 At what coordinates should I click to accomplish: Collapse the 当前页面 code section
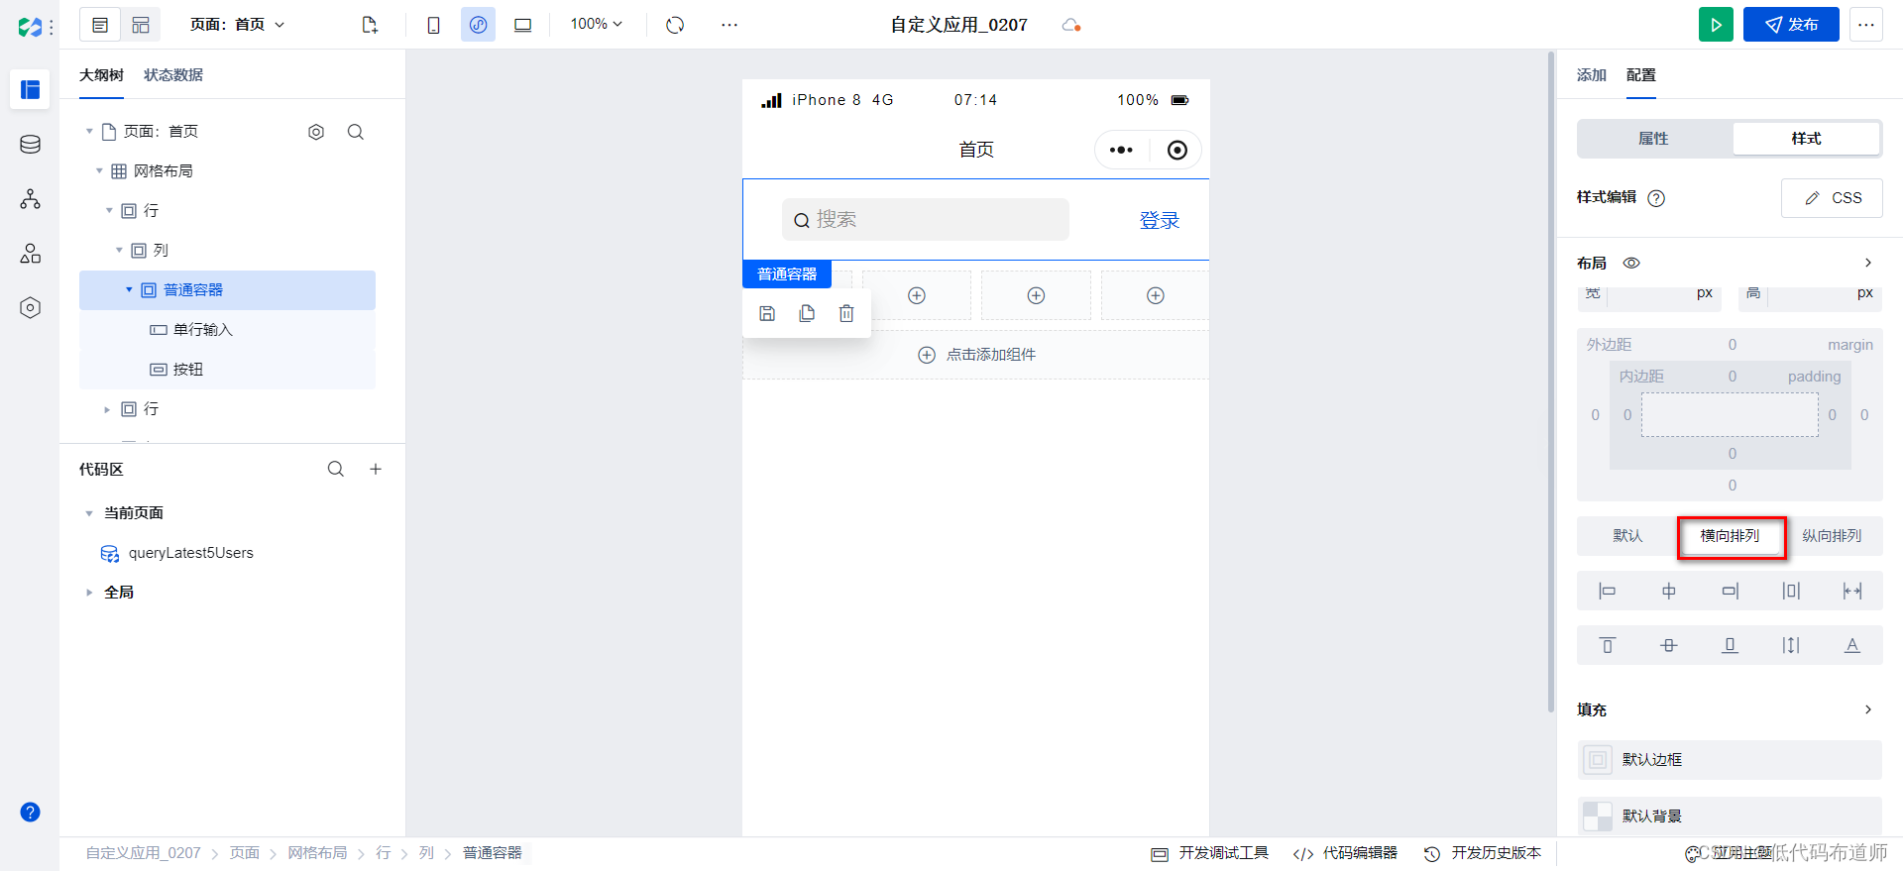89,513
